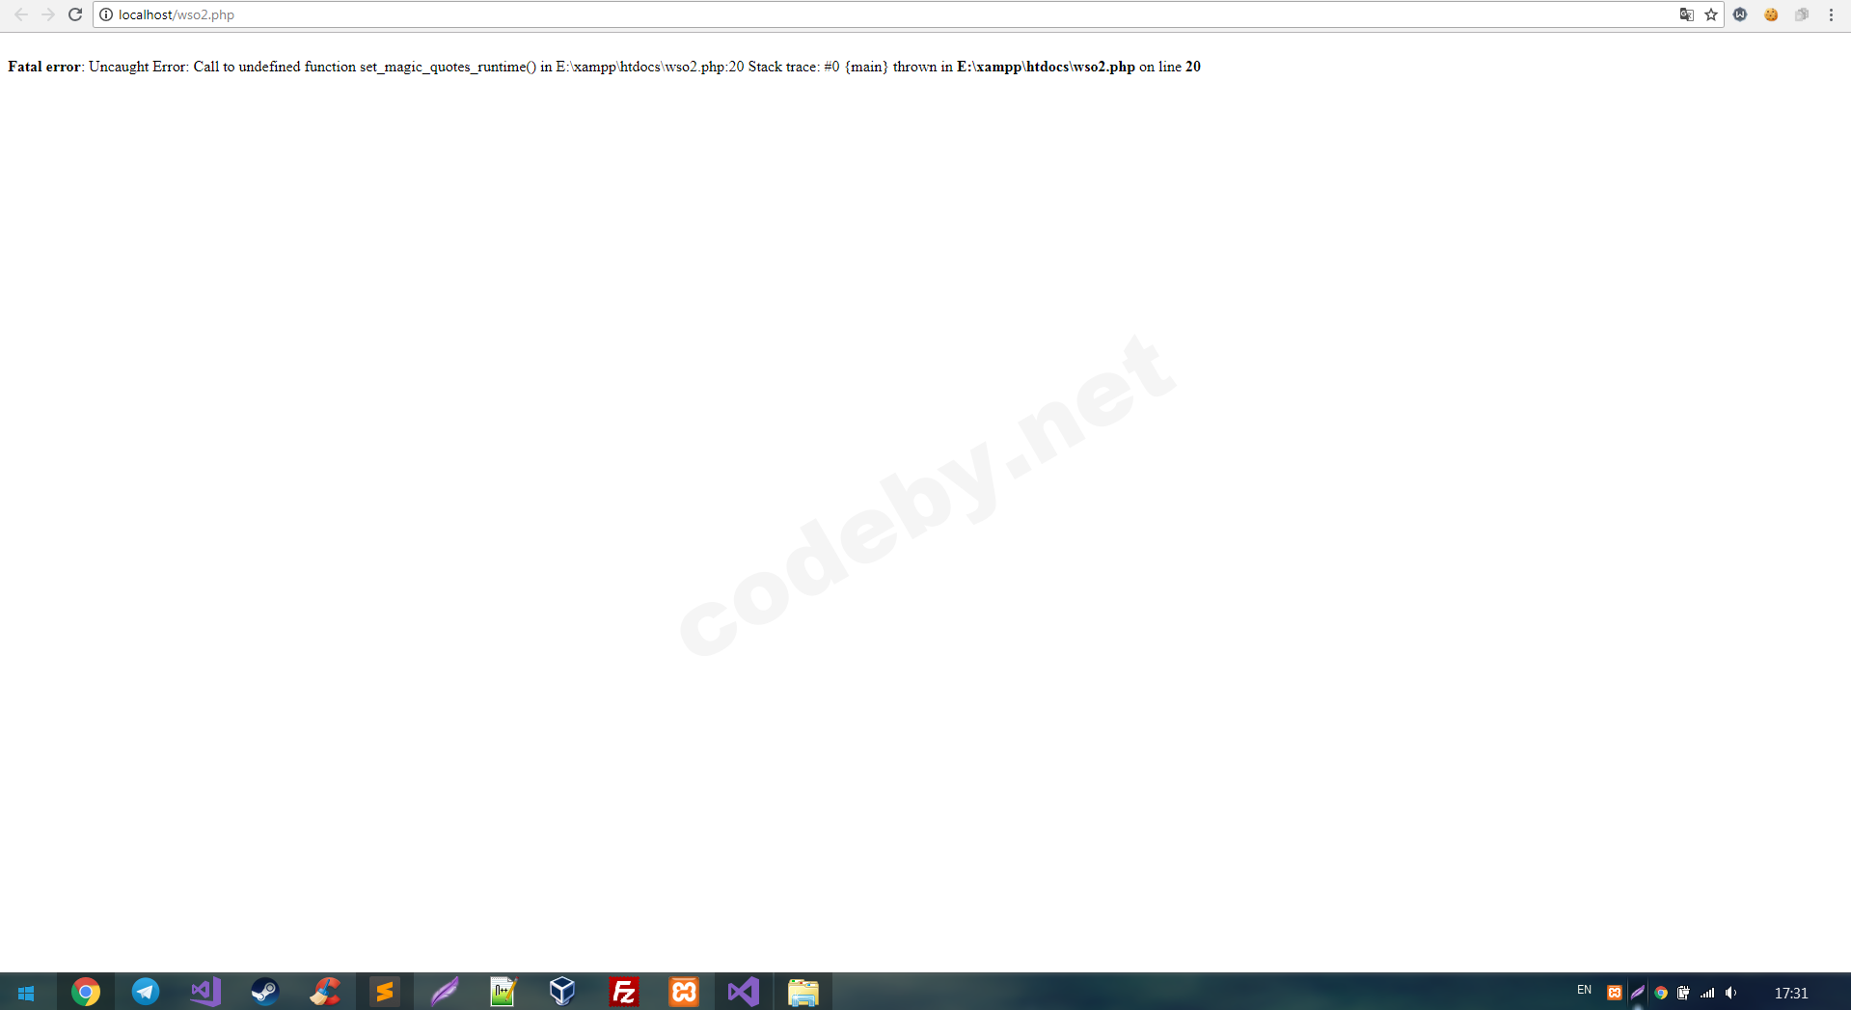
Task: Launch VirtualBox from the taskbar
Action: (562, 992)
